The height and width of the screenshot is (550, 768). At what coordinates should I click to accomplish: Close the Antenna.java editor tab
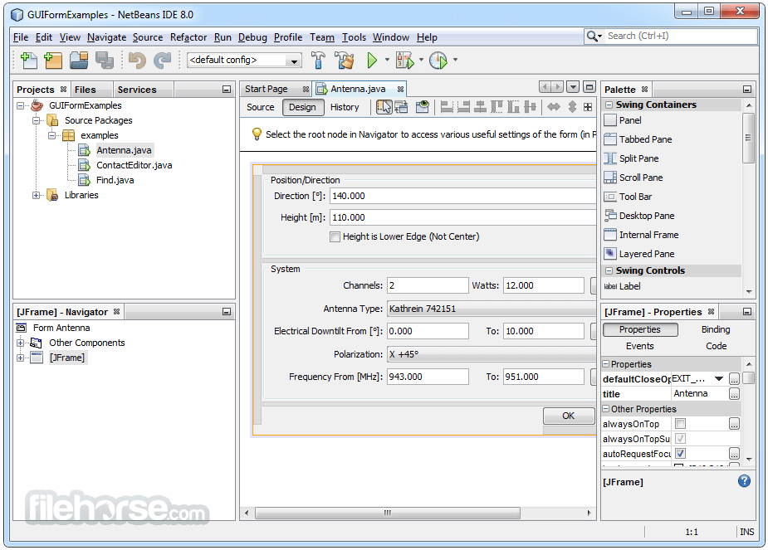[401, 89]
